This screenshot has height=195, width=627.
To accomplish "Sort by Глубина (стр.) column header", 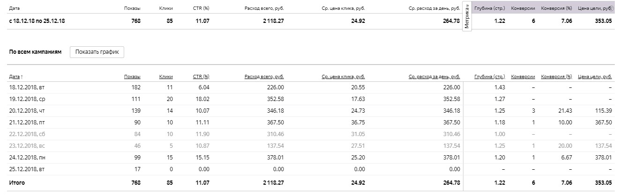I will [x=490, y=76].
